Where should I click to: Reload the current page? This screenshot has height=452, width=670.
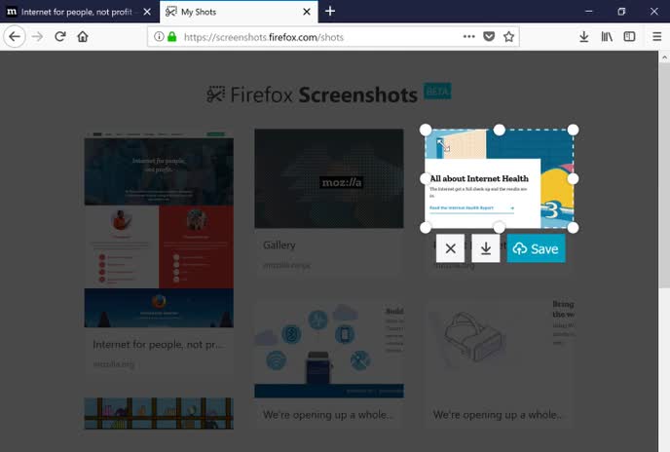(x=60, y=37)
